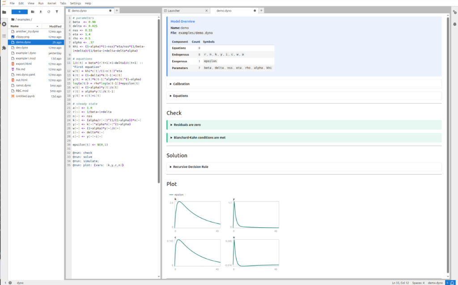Sort files by the Name column header
458x285 pixels.
click(x=25, y=26)
